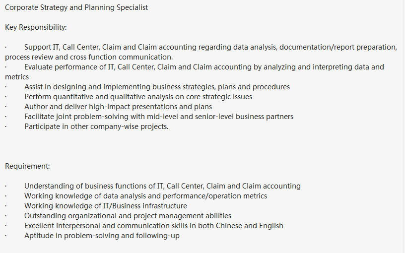405x253 pixels.
Task: Click the bullet dot before Outstanding organizational
Action: tap(6, 216)
